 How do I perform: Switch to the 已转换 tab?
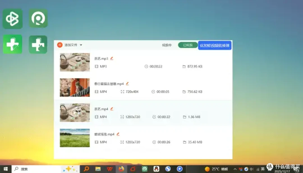point(188,45)
